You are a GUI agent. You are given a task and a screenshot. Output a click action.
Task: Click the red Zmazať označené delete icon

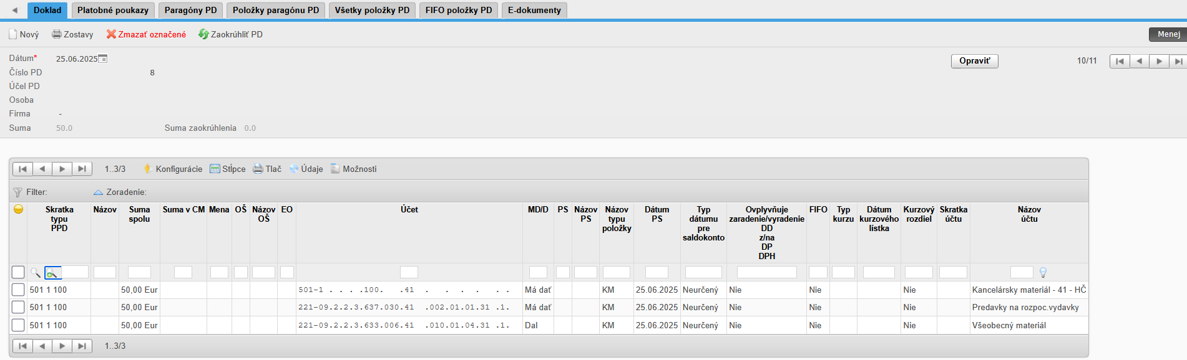(111, 34)
